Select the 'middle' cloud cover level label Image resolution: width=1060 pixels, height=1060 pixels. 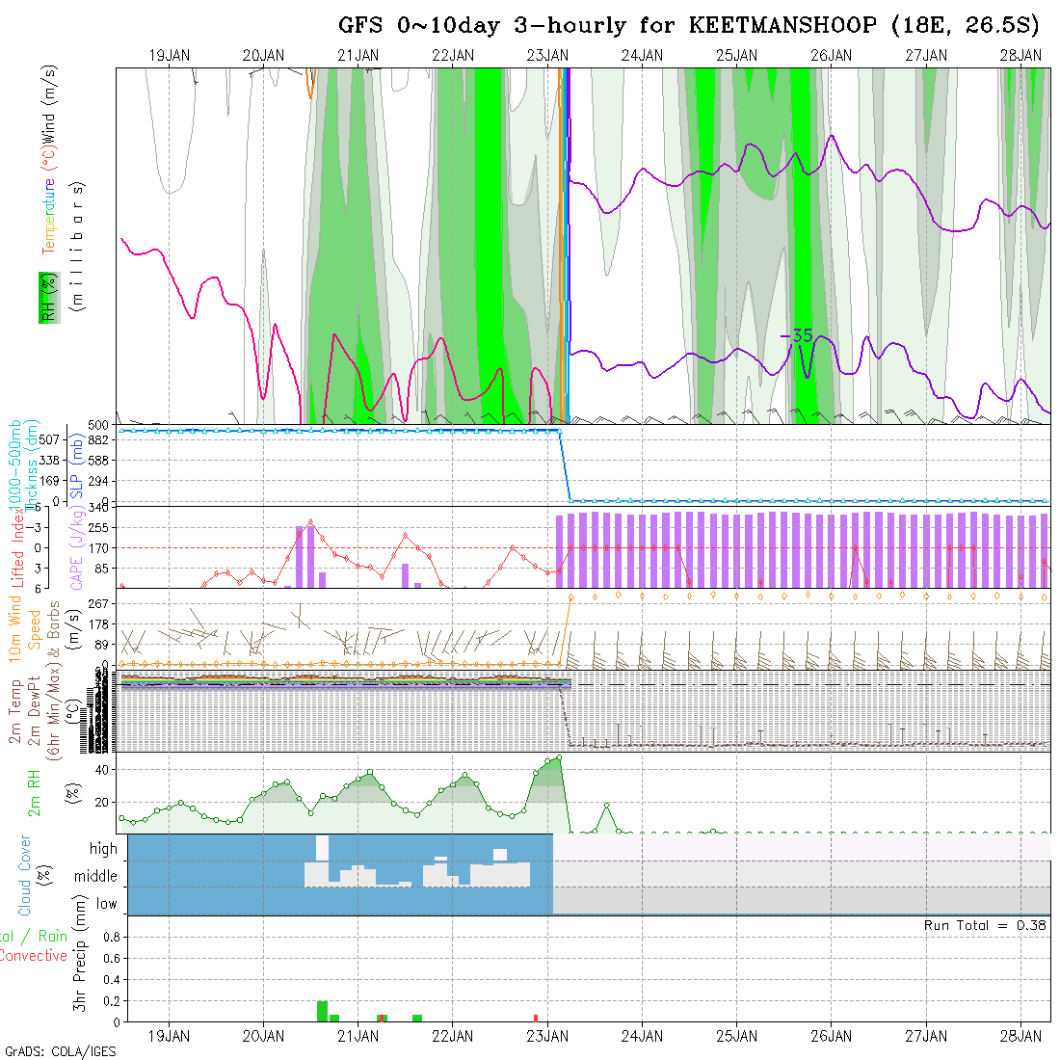point(96,876)
